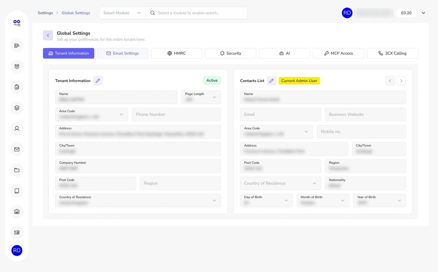Expand the account menu chevron beside £0.20
This screenshot has width=438, height=272.
pyautogui.click(x=423, y=13)
